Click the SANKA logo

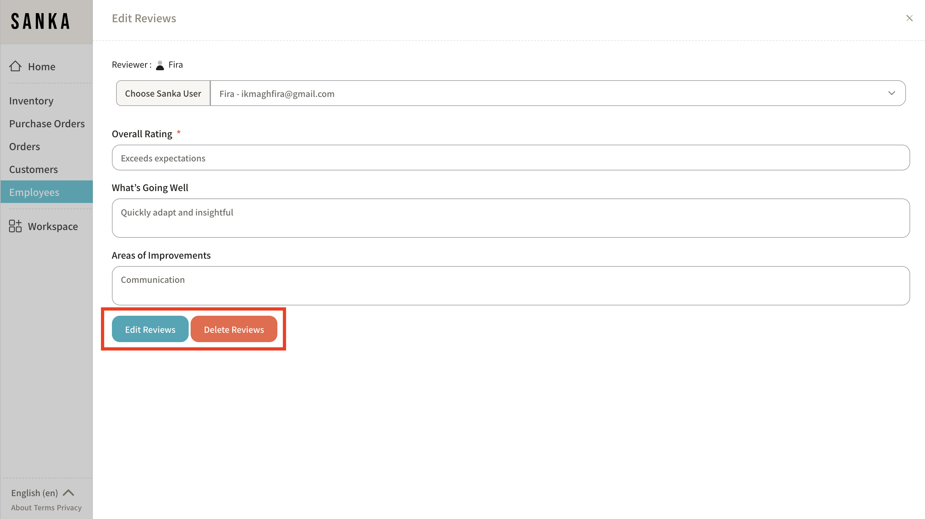click(41, 21)
